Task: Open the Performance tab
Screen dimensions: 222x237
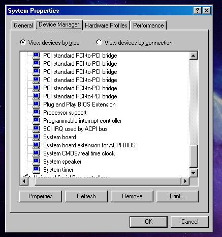Action: pyautogui.click(x=148, y=25)
